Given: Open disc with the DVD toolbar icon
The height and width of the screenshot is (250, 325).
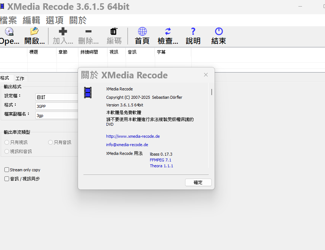Looking at the screenshot, I should pyautogui.click(x=9, y=31).
